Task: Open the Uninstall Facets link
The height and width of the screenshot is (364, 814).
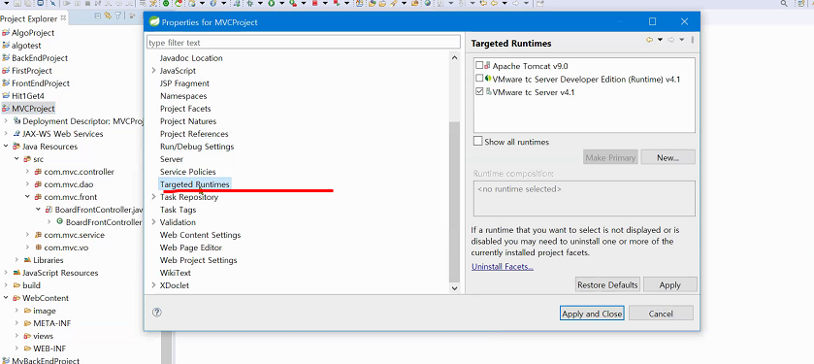Action: (502, 266)
